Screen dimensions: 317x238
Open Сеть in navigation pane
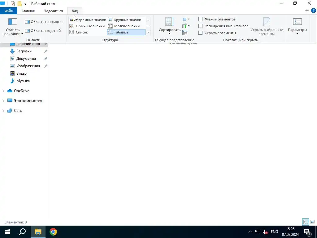click(18, 111)
